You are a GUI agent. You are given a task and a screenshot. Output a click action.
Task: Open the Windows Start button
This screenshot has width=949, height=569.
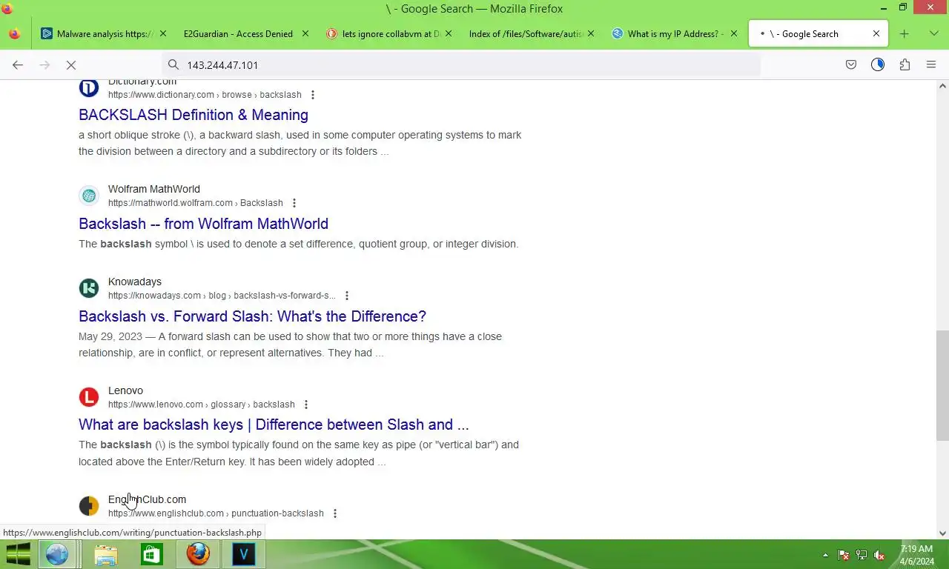[19, 554]
